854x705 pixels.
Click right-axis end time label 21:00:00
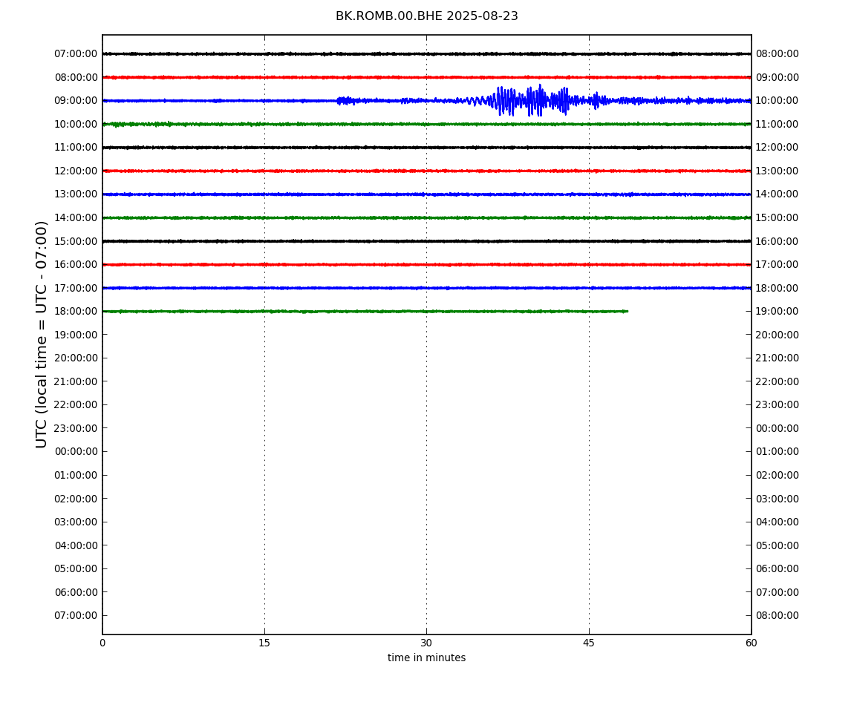point(778,358)
